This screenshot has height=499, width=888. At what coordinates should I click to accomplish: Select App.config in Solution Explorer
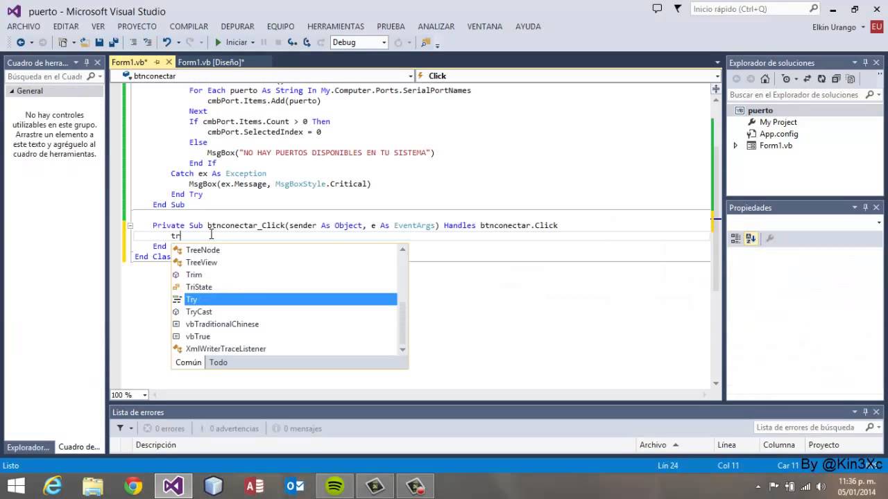[778, 134]
